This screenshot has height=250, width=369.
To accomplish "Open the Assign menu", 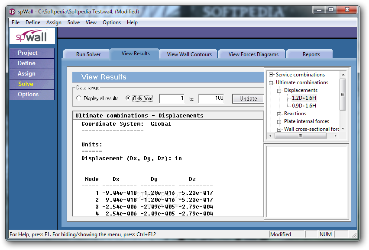I will pos(54,22).
